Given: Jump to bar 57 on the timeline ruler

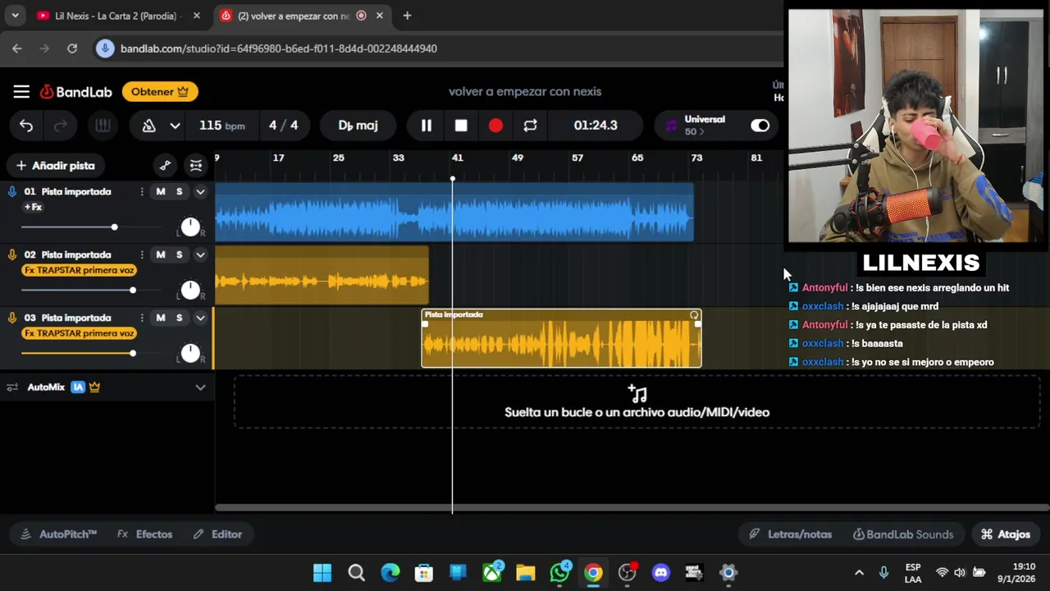Looking at the screenshot, I should click(x=577, y=158).
